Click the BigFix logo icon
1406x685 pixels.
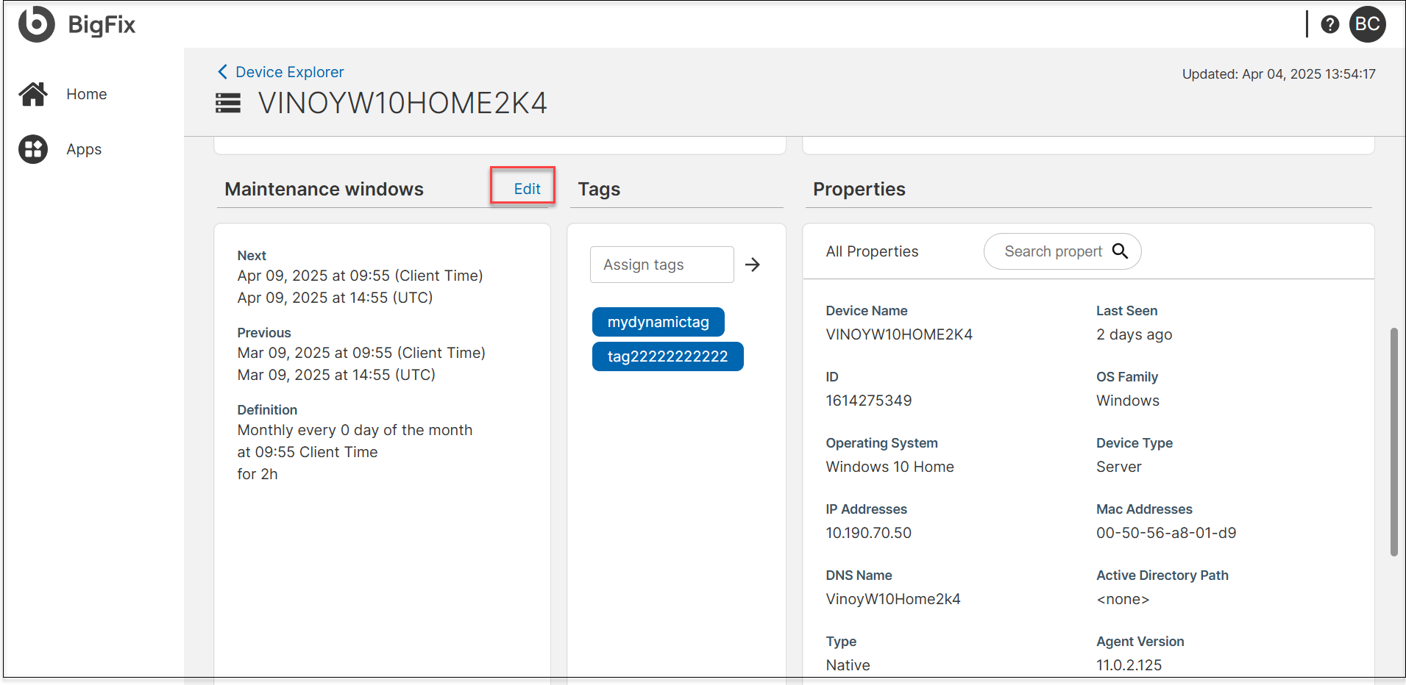[x=36, y=24]
